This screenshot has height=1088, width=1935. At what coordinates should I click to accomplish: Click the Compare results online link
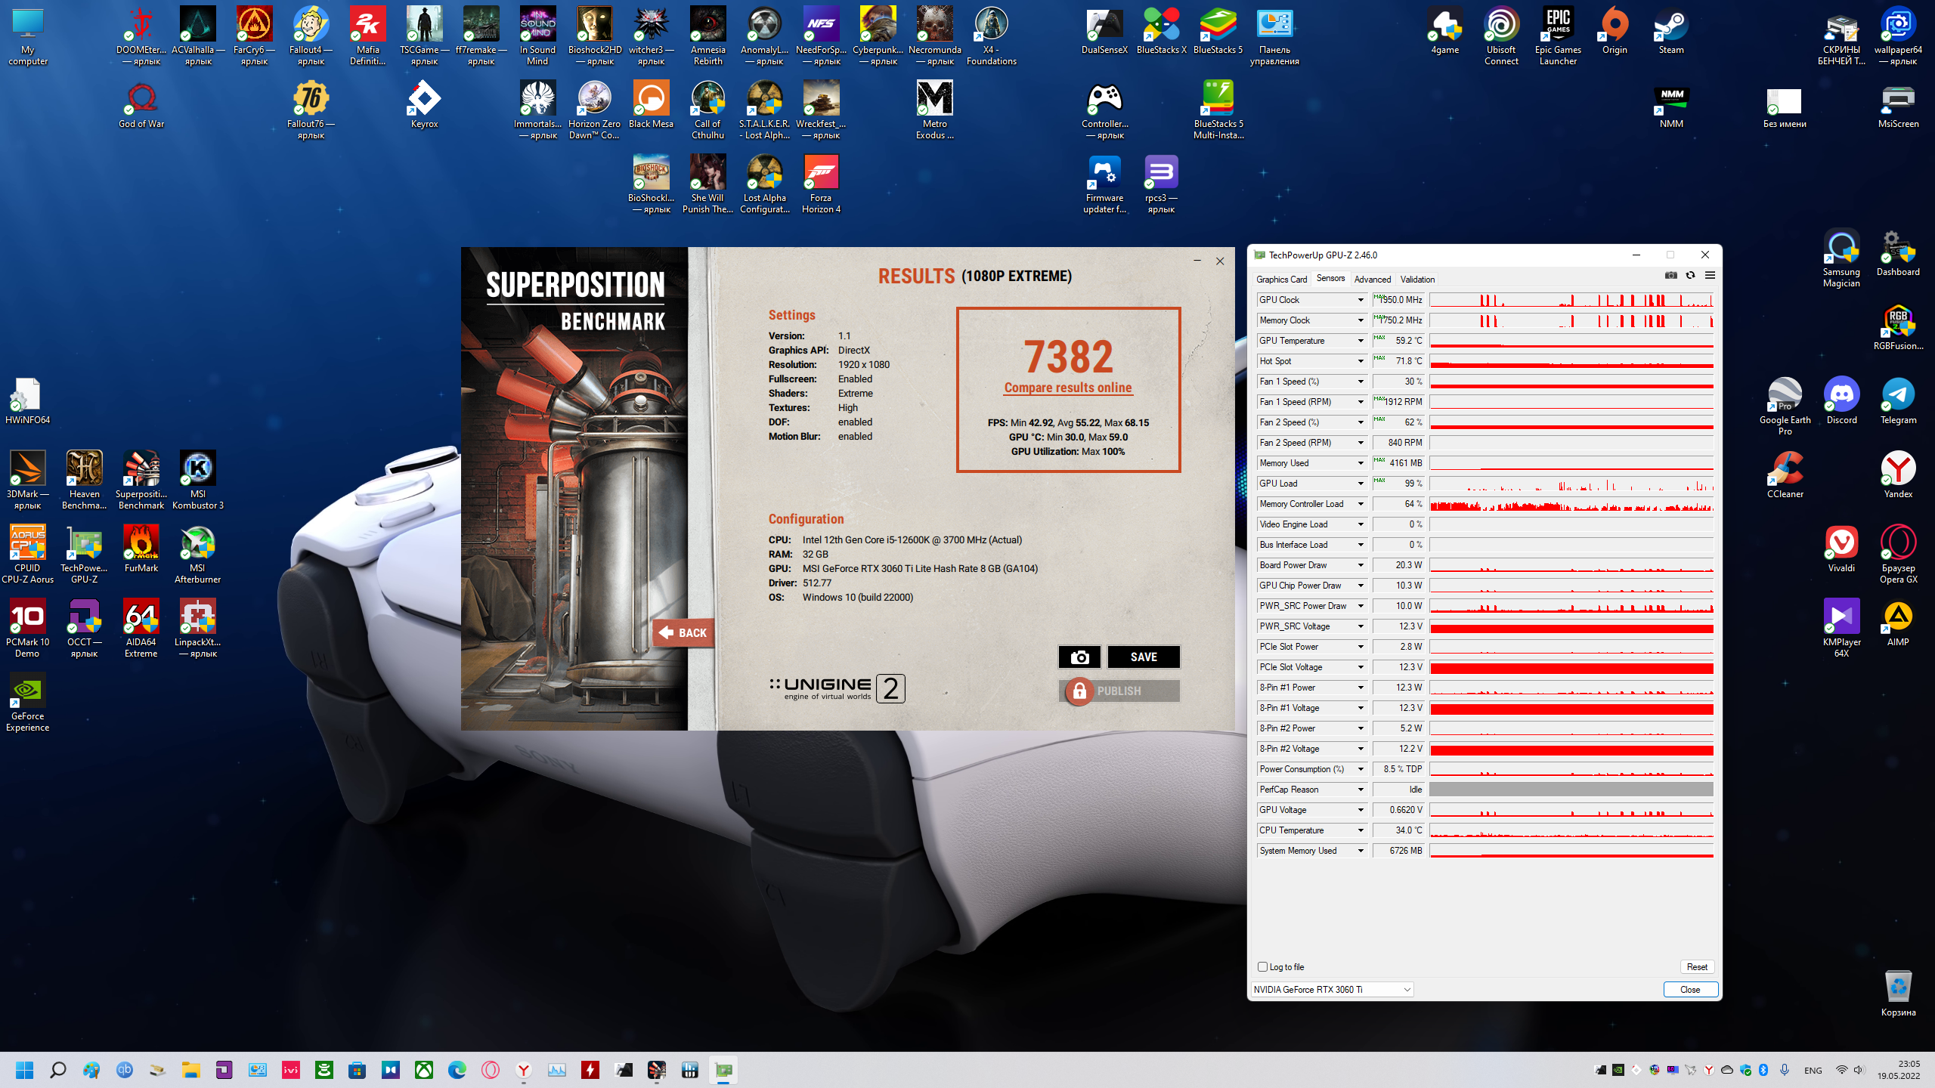pos(1067,388)
